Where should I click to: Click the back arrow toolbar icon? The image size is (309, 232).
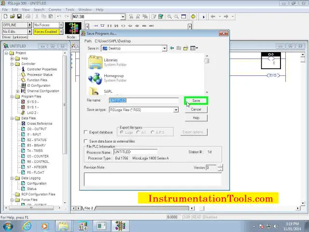click(x=213, y=16)
